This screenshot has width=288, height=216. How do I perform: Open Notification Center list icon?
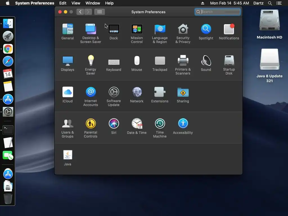(x=279, y=3)
